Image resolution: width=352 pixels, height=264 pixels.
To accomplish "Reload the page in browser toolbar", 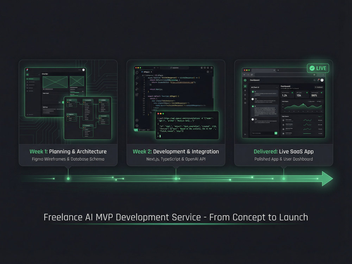I will tap(252, 75).
